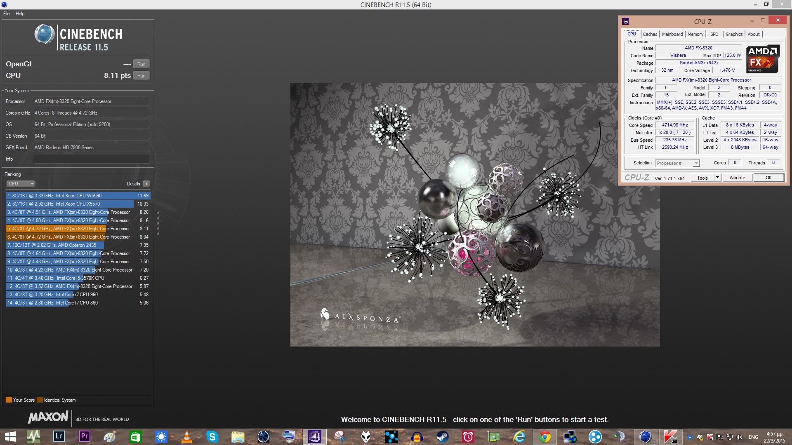This screenshot has height=445, width=792.
Task: Open VLC media player from taskbar
Action: 186,437
